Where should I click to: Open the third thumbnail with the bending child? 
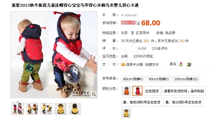(46, 109)
